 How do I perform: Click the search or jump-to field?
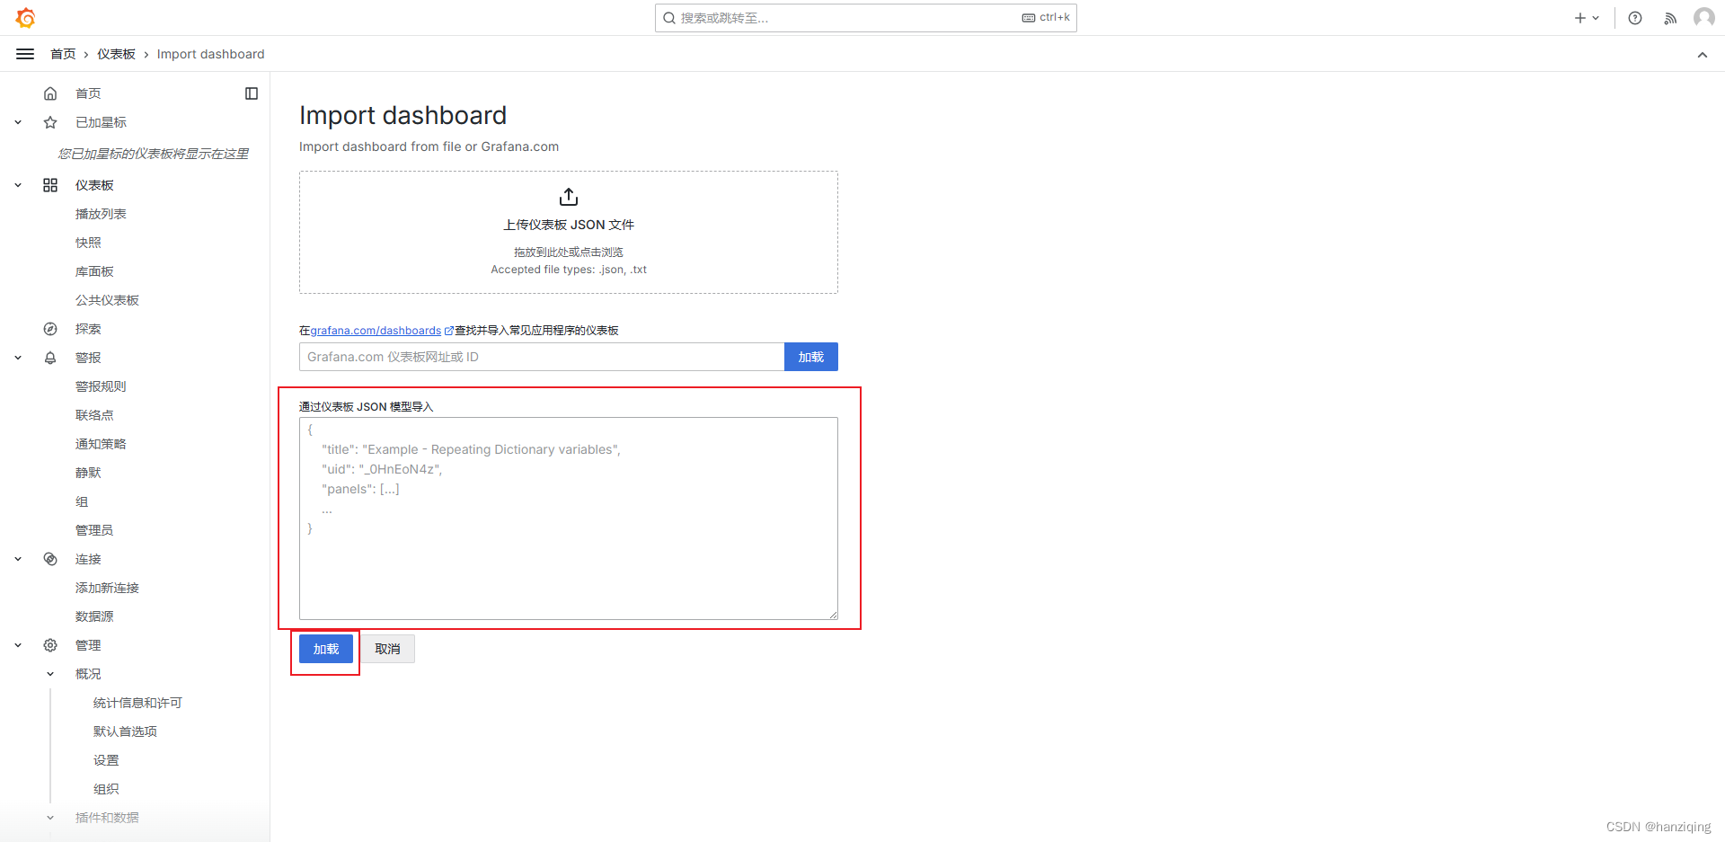click(866, 18)
